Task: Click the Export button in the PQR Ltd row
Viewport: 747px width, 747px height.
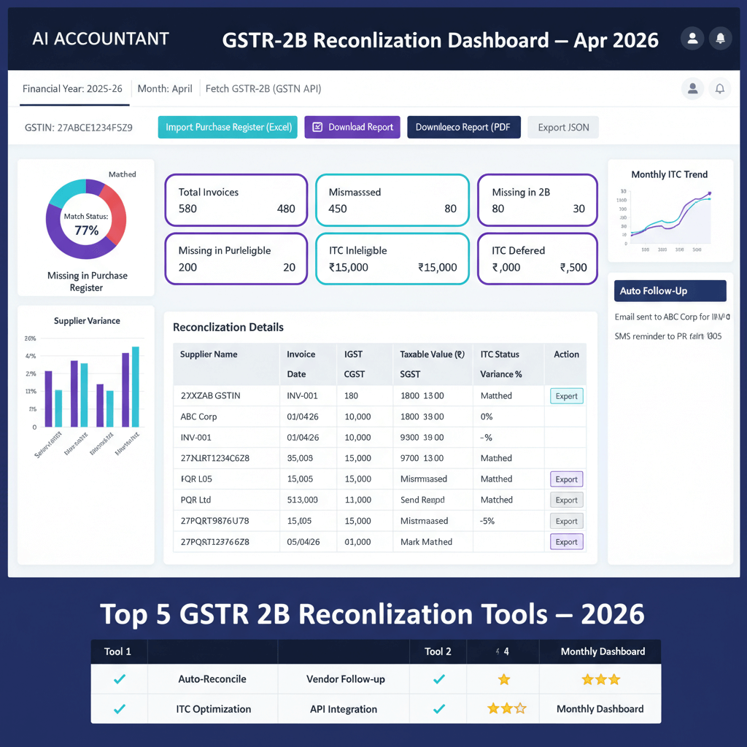Action: tap(566, 500)
